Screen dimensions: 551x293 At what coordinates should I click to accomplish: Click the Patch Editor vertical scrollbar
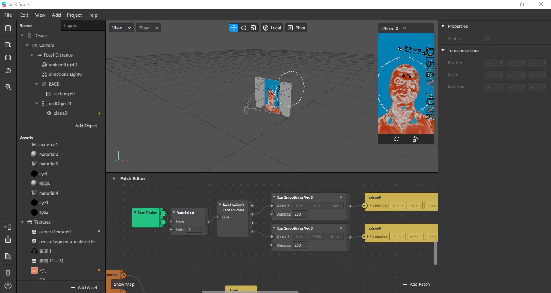435,253
